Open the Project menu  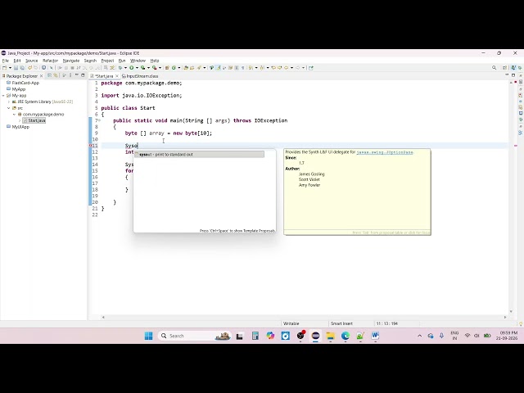(x=107, y=61)
